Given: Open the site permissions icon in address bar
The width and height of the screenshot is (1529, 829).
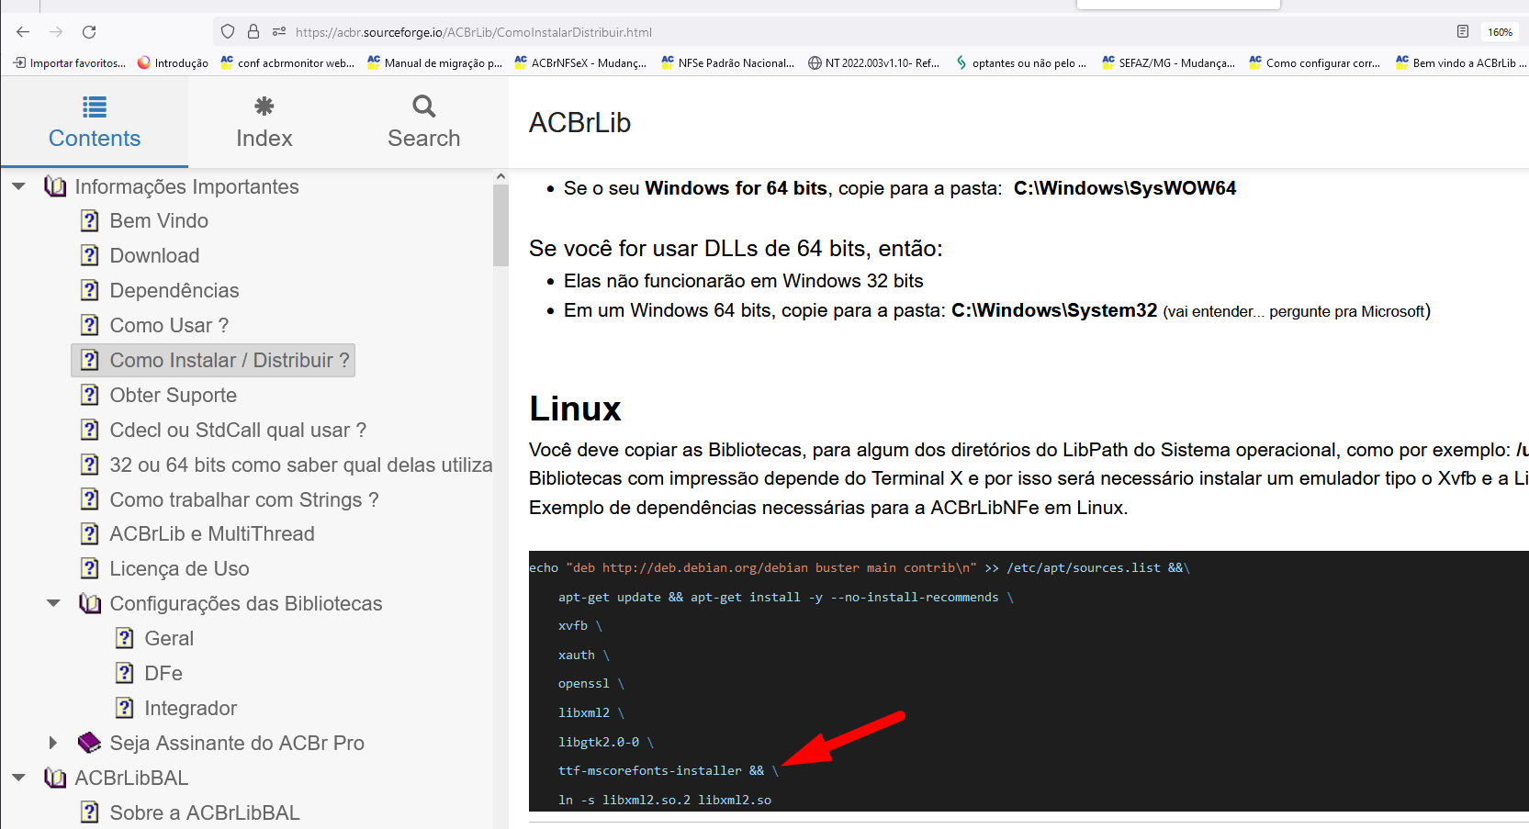Looking at the screenshot, I should (279, 31).
